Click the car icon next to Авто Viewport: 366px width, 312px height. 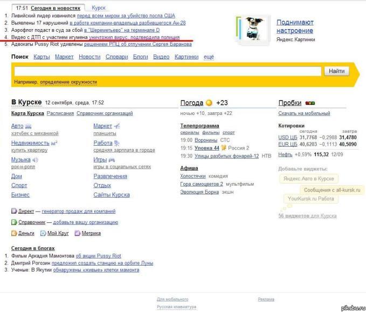coord(29,126)
